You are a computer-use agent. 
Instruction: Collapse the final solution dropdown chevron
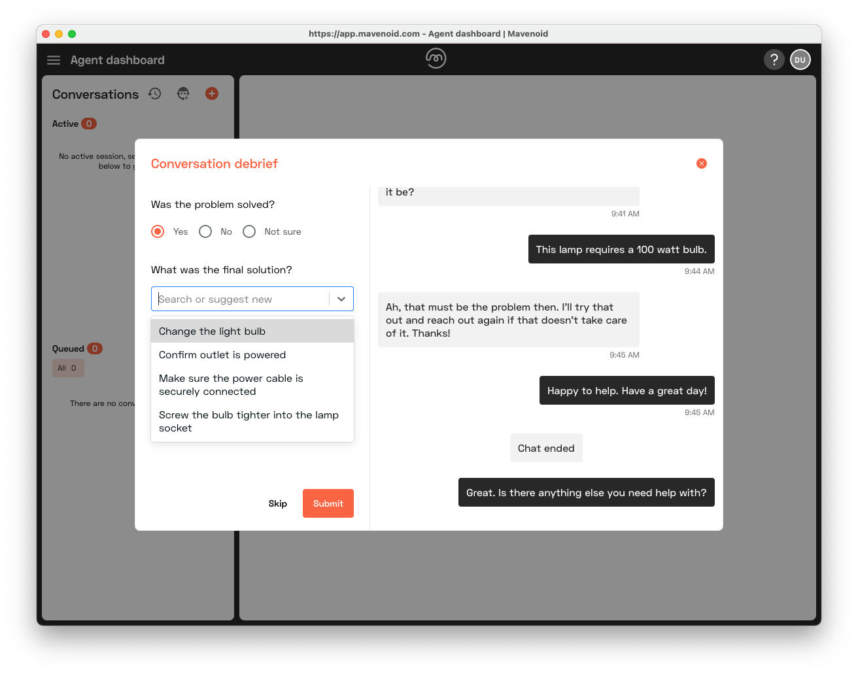[341, 299]
